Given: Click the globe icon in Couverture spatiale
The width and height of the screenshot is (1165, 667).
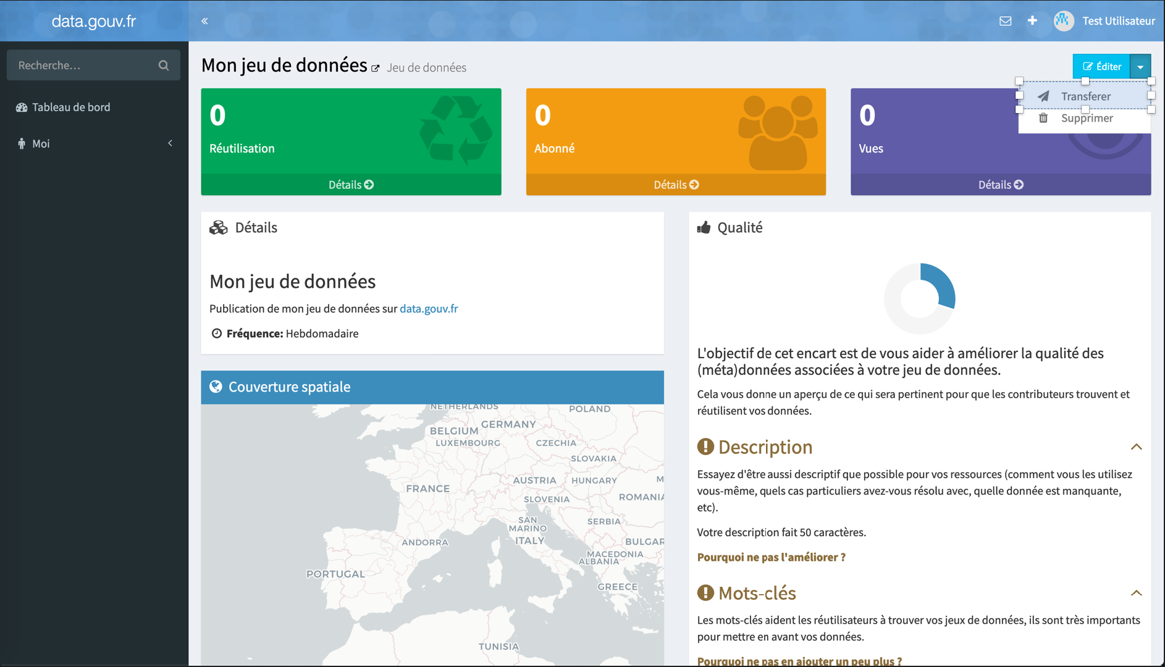Looking at the screenshot, I should click(216, 387).
